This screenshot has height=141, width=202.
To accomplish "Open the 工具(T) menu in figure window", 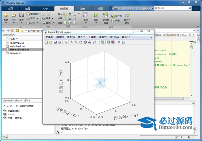I will pos(92,37).
